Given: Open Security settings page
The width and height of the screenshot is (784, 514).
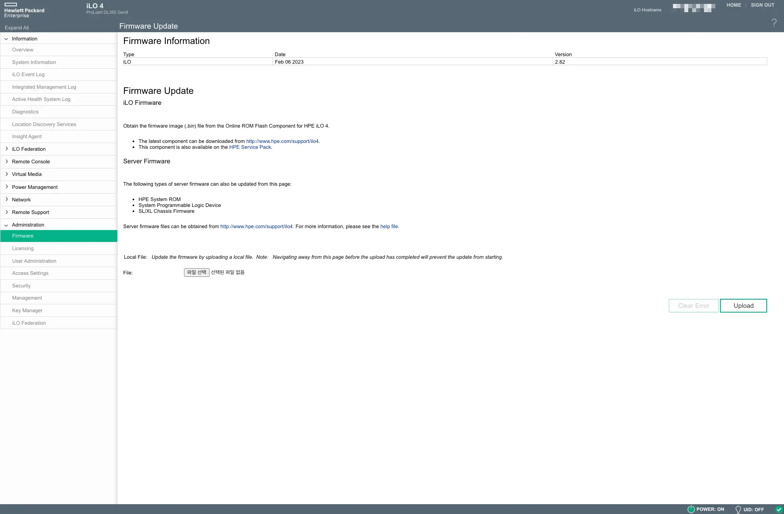Looking at the screenshot, I should click(21, 286).
